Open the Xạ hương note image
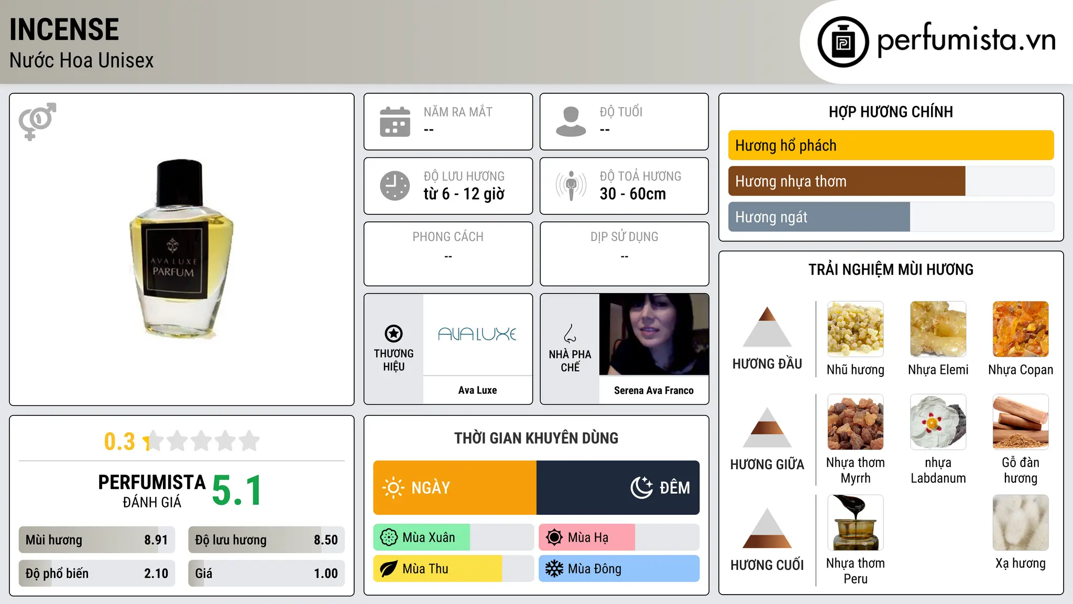This screenshot has width=1073, height=604. click(x=1021, y=523)
